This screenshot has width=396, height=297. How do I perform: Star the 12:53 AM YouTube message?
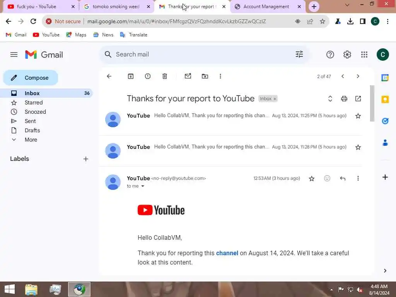pos(312,179)
